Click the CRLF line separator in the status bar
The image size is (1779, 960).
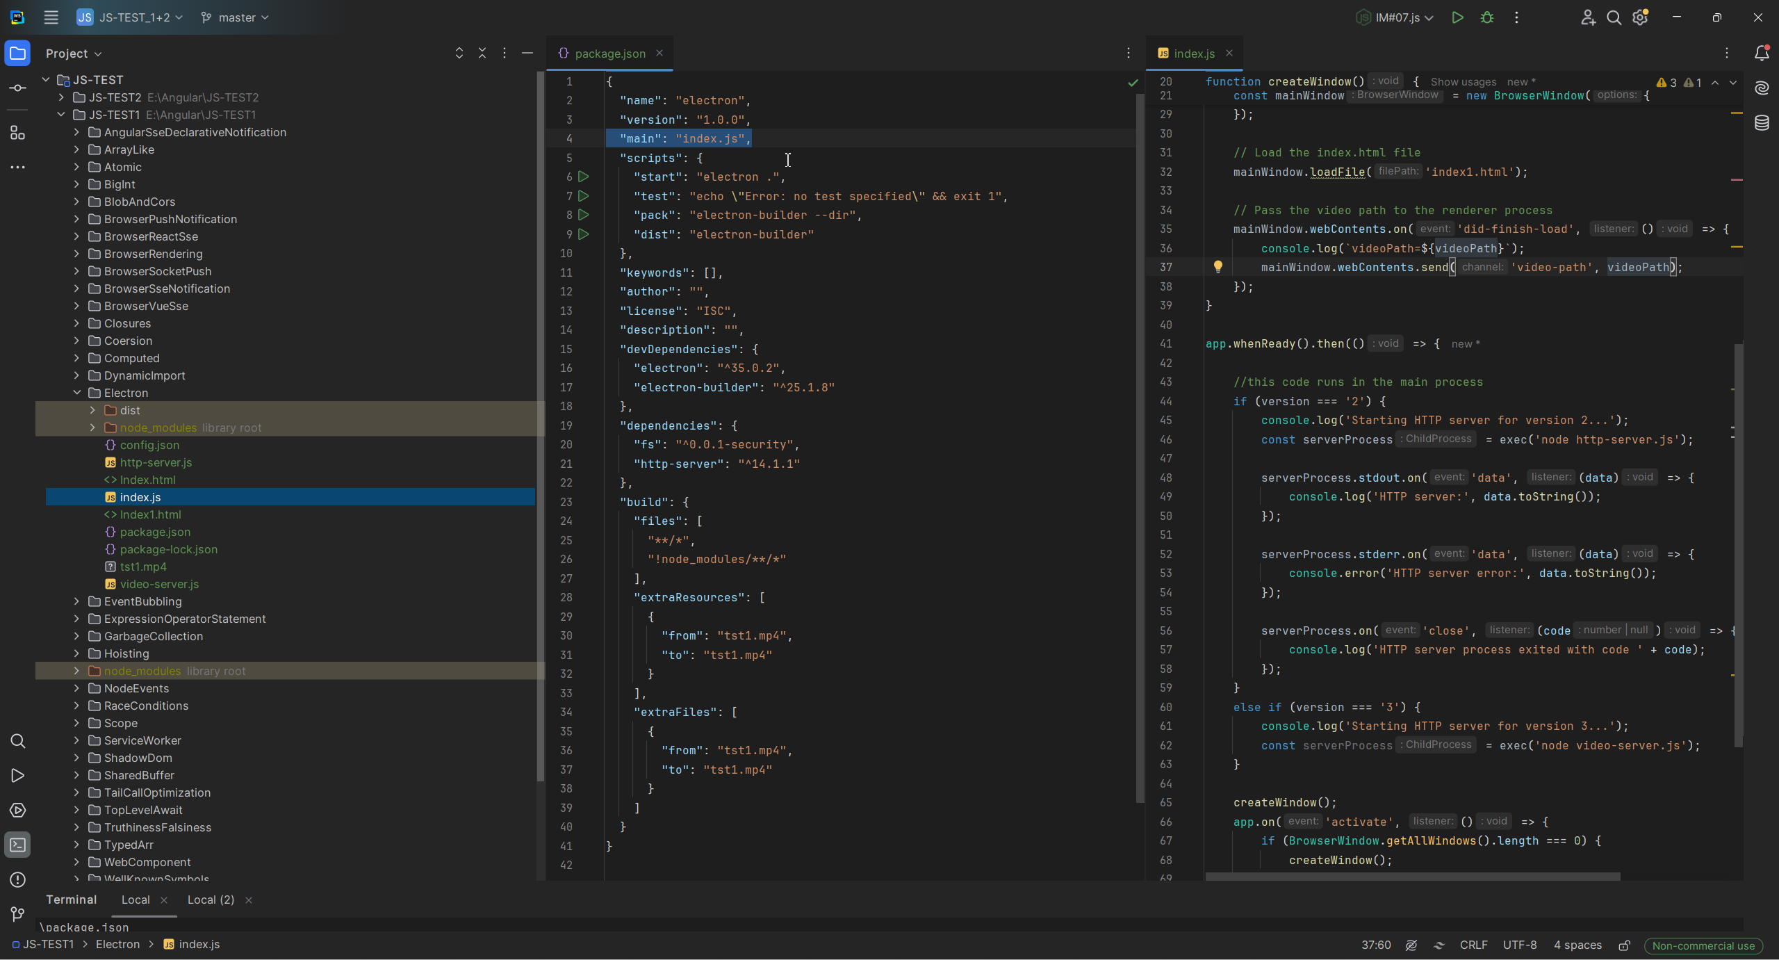(x=1473, y=945)
